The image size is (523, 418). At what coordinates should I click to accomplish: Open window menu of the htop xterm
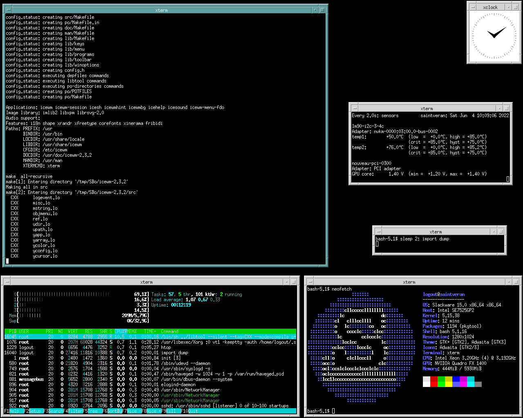[7, 282]
